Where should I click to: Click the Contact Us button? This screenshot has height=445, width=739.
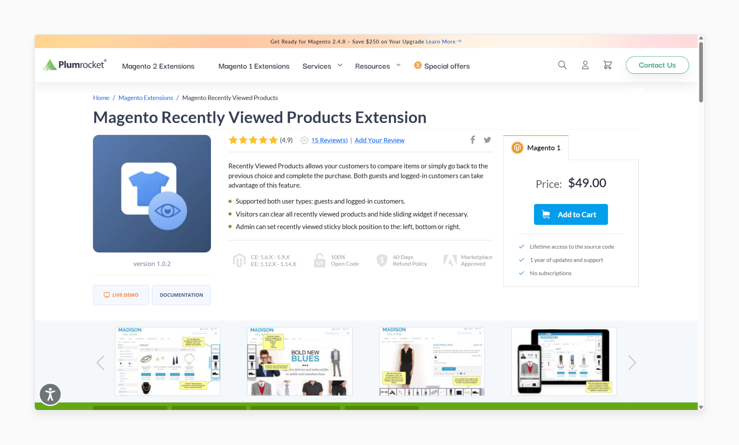pos(657,65)
